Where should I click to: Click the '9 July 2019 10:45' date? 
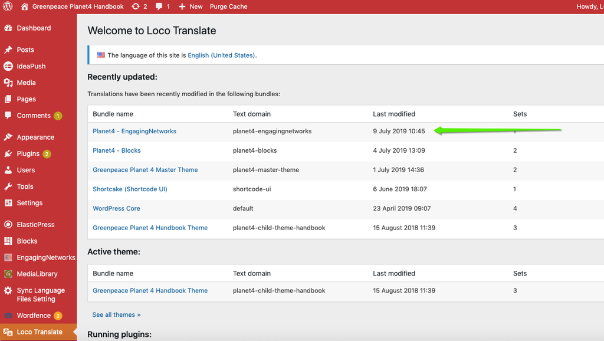pyautogui.click(x=399, y=131)
